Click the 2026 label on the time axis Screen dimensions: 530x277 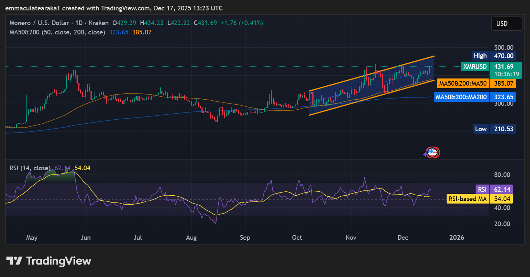click(x=457, y=238)
